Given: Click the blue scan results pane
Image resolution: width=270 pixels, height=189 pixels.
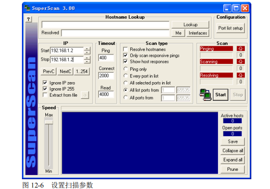Looking at the screenshot, I should 140,143.
